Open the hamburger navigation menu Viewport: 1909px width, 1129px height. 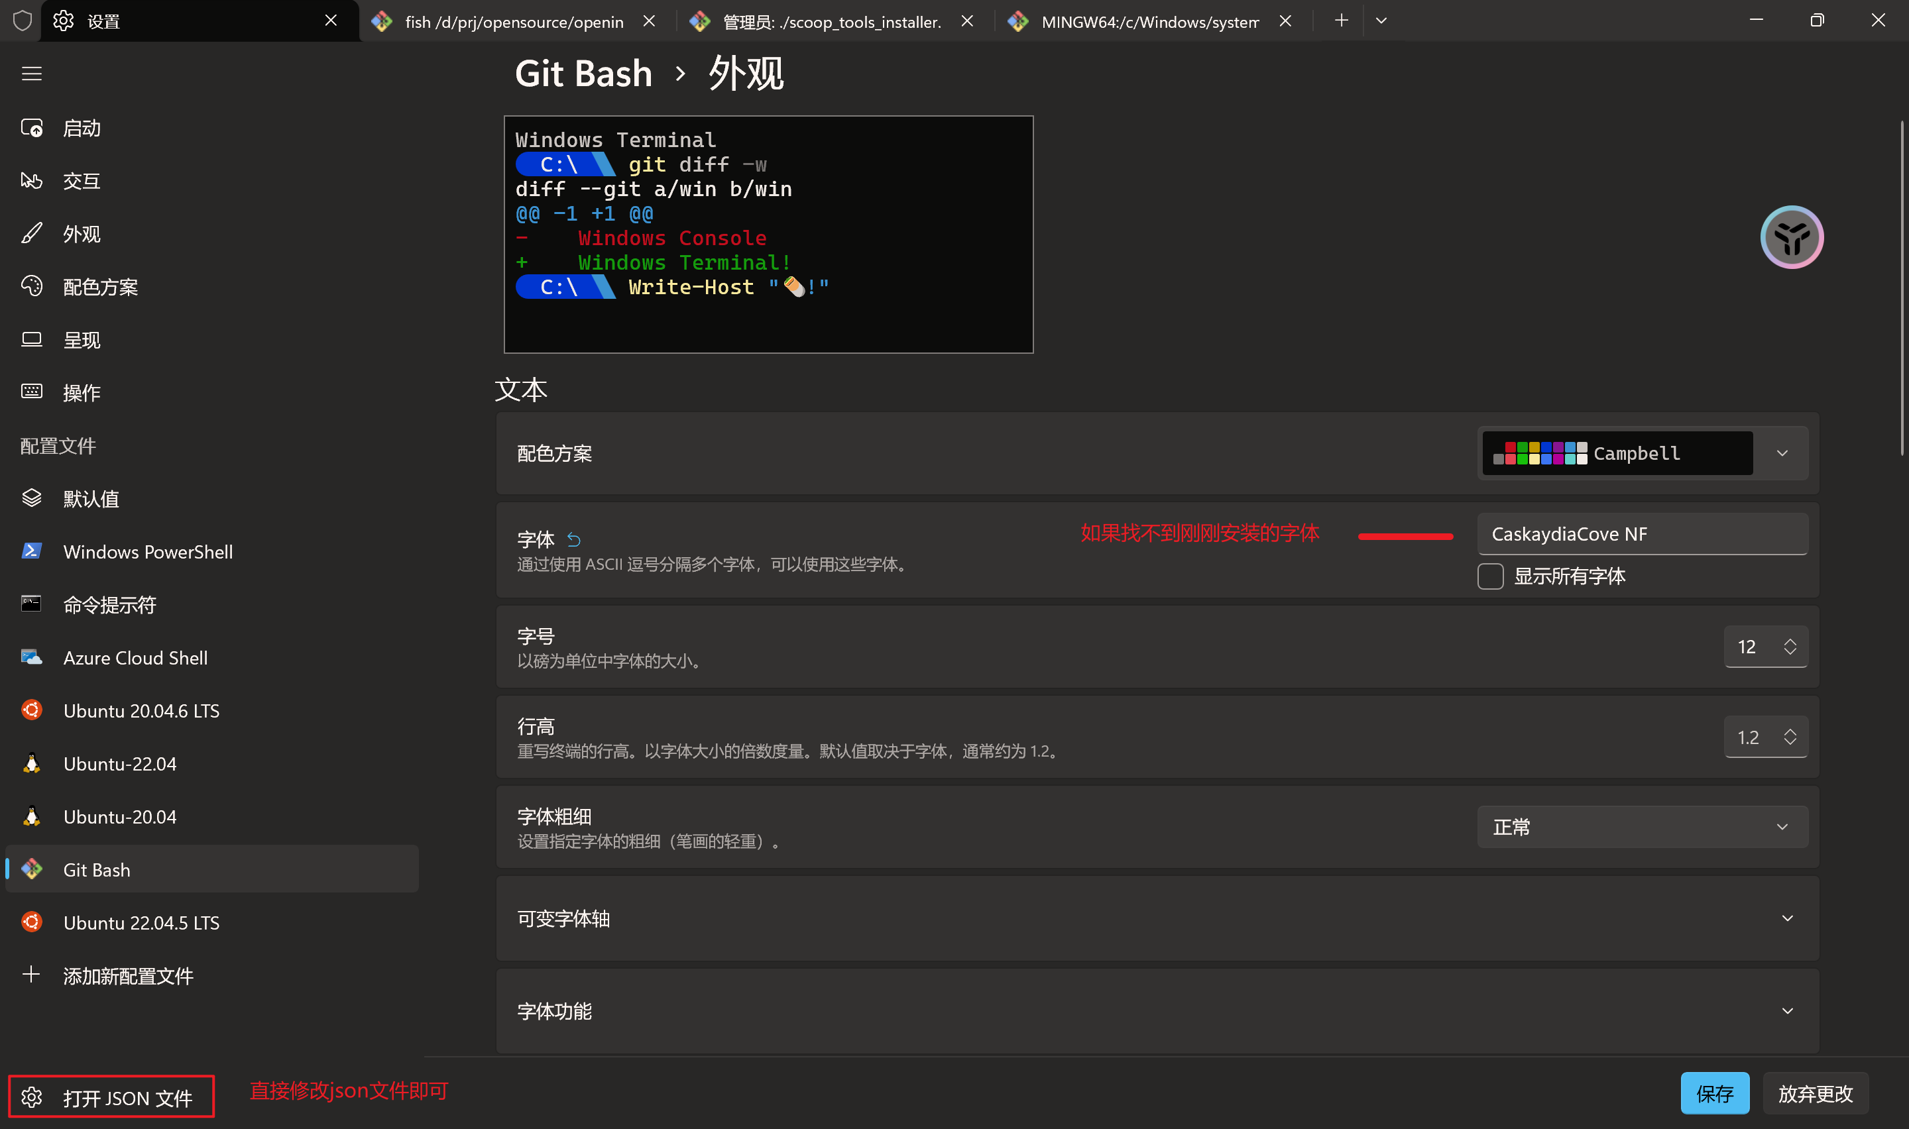click(x=31, y=74)
